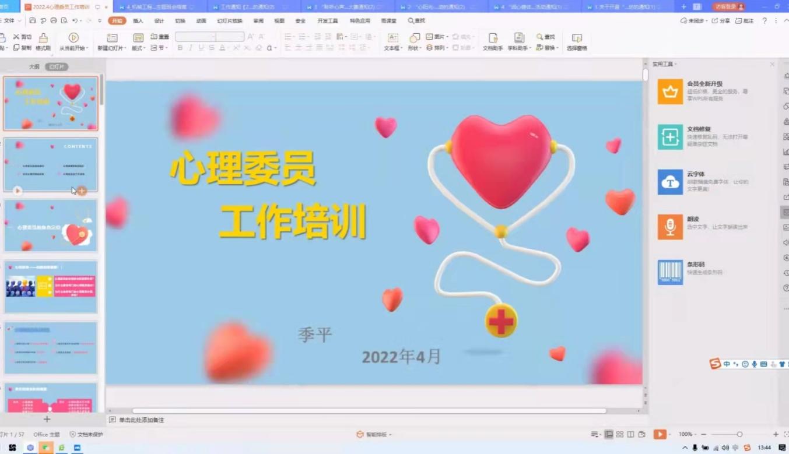Viewport: 789px width, 454px height.
Task: Launch the Read Aloud (朗读) tool
Action: click(x=670, y=227)
